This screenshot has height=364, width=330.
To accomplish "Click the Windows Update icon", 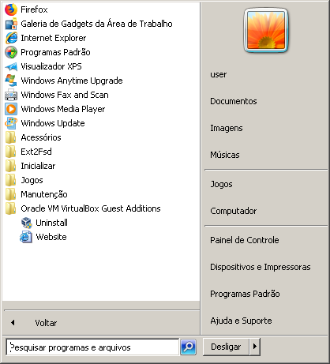I will click(x=11, y=123).
